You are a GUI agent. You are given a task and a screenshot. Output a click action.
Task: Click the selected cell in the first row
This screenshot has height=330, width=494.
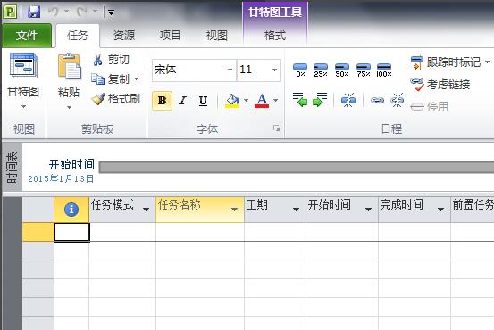(x=71, y=232)
